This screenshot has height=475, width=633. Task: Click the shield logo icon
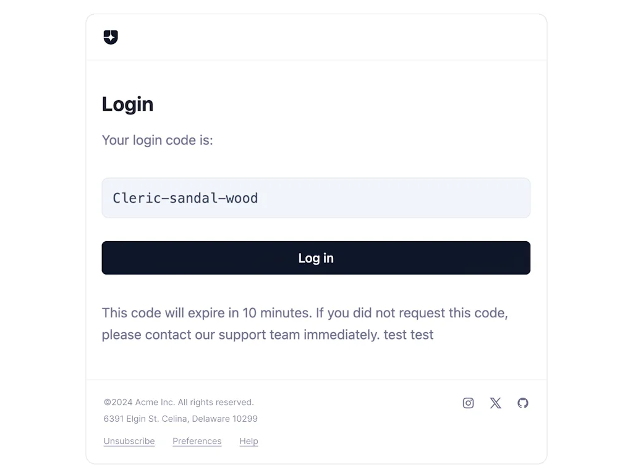[x=111, y=37]
